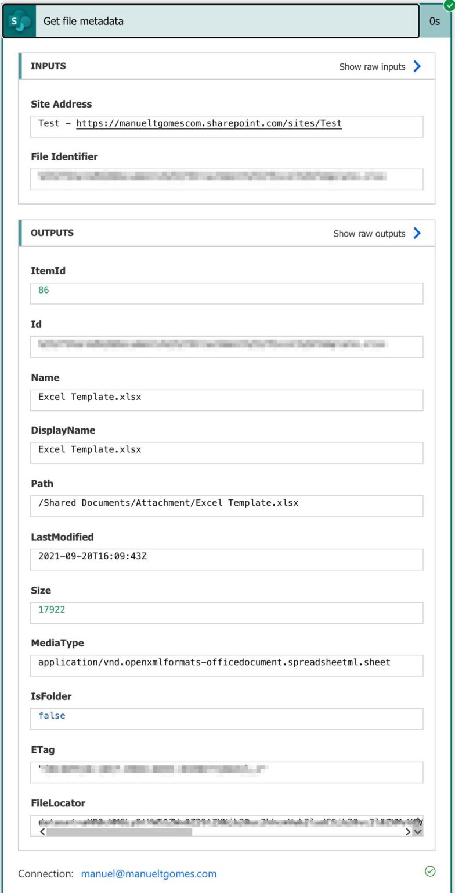
Task: Click the success check icon next to Connection
Action: click(x=430, y=871)
